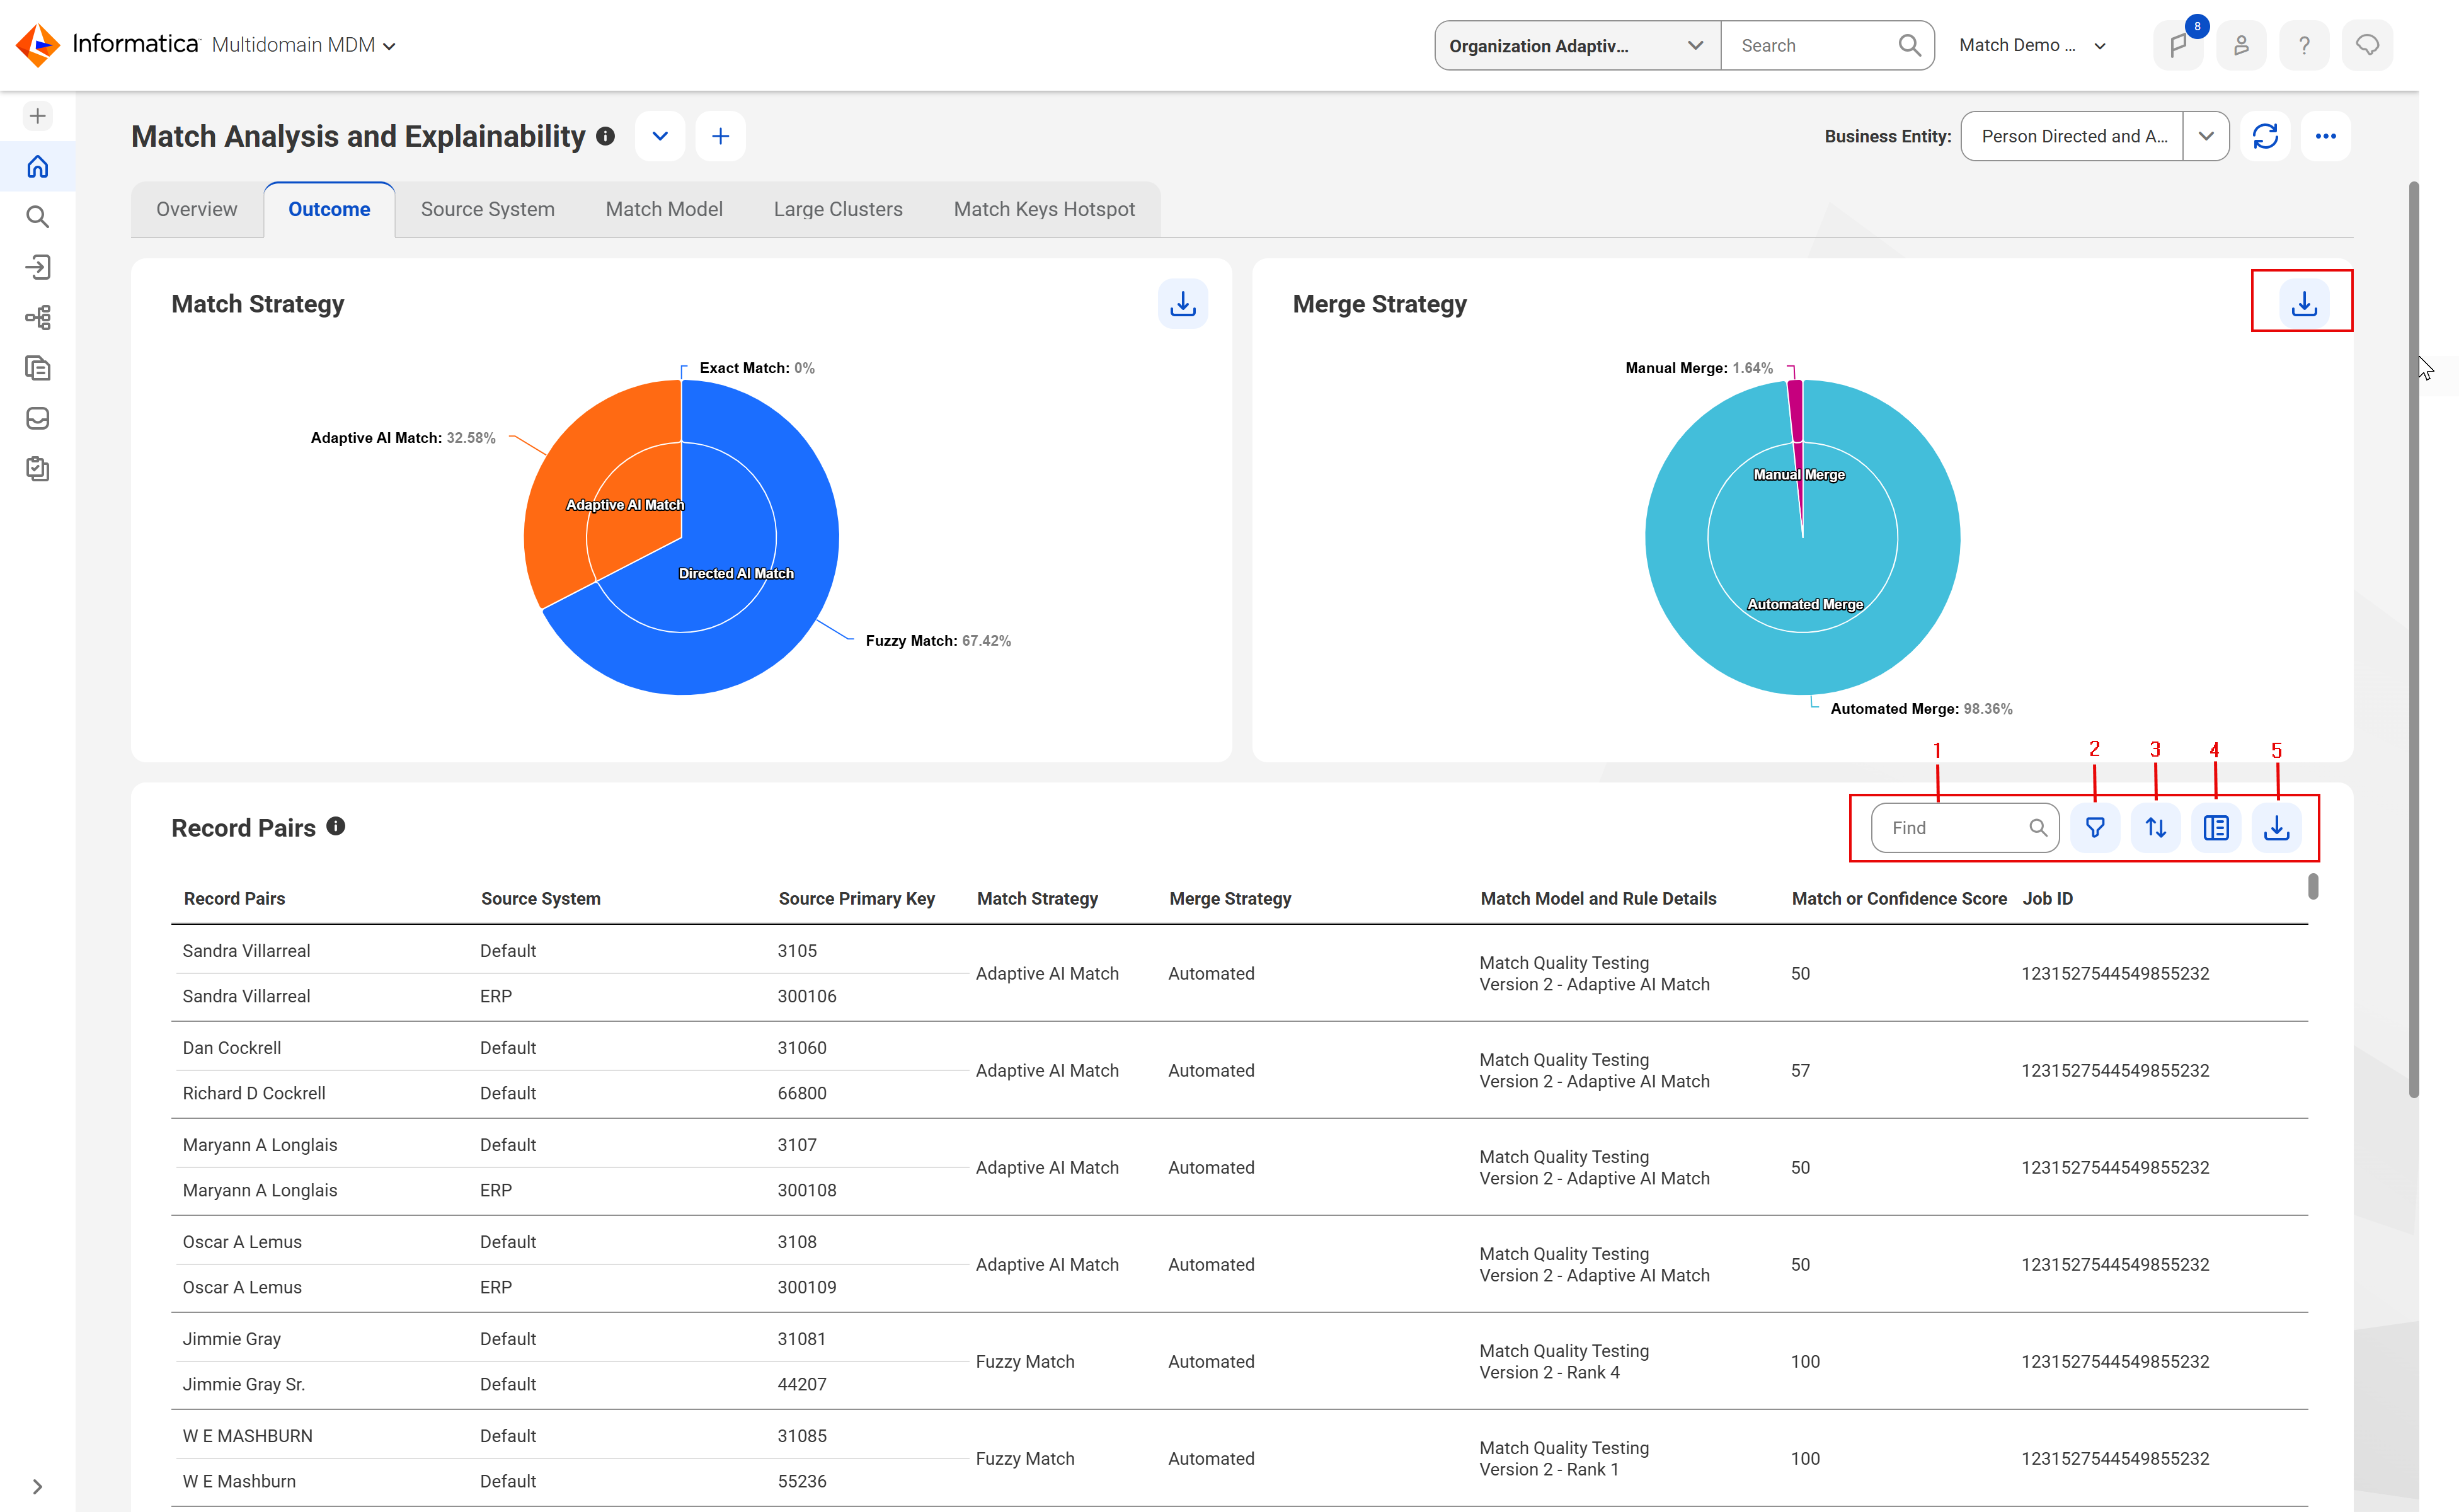This screenshot has width=2459, height=1512.
Task: Switch to the Source System tab
Action: (x=487, y=209)
